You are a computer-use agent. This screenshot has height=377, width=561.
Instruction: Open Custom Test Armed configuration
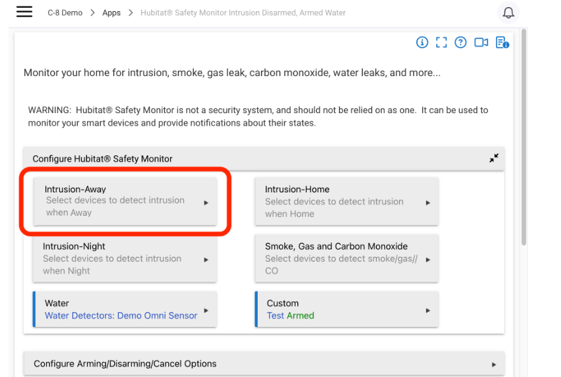coord(347,309)
